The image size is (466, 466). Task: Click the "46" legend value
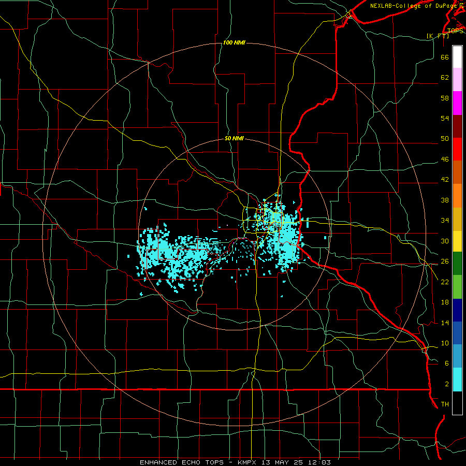coord(445,159)
